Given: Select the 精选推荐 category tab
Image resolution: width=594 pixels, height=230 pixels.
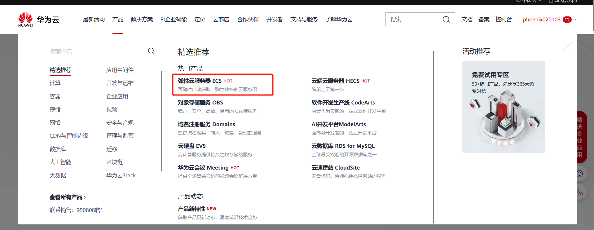Looking at the screenshot, I should click(x=60, y=70).
